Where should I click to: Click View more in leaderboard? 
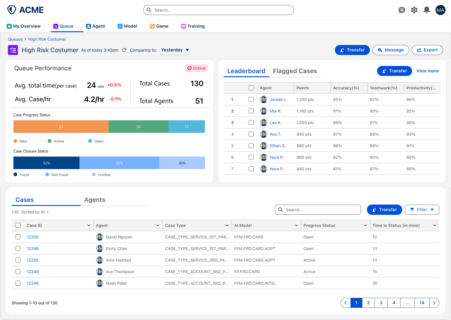428,71
